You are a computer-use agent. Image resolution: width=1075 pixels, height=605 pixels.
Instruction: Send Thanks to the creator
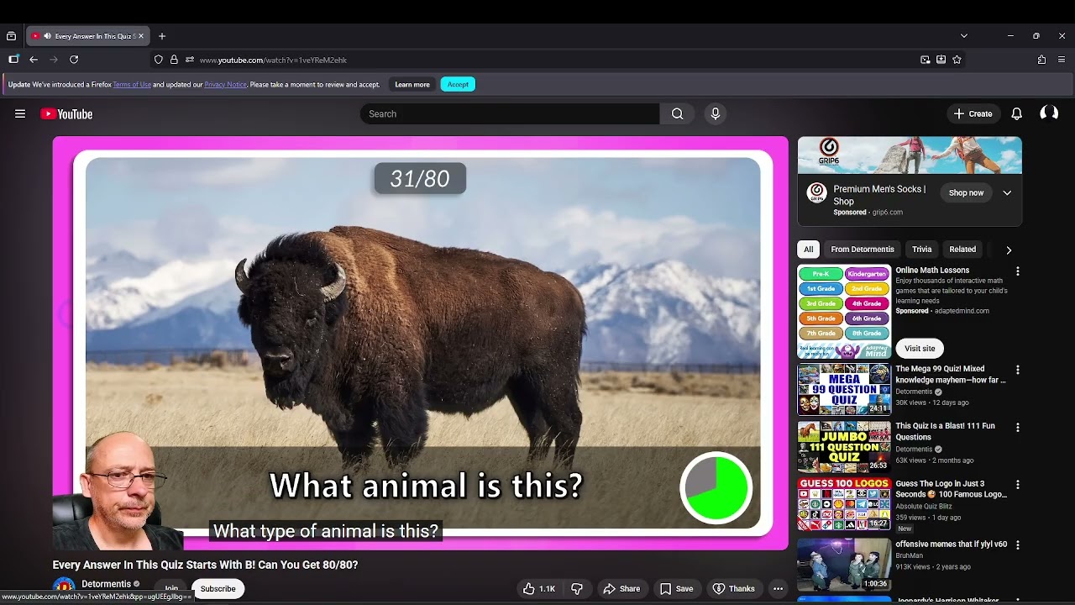tap(733, 589)
